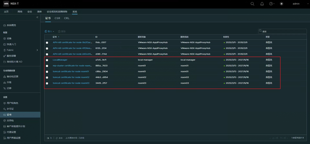Select checkbox for tomcat nsxm01 certificate
The width and height of the screenshot is (310, 144).
[47, 72]
